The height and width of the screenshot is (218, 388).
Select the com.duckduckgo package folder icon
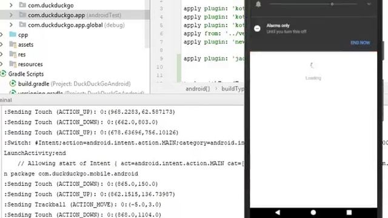[x=22, y=5]
